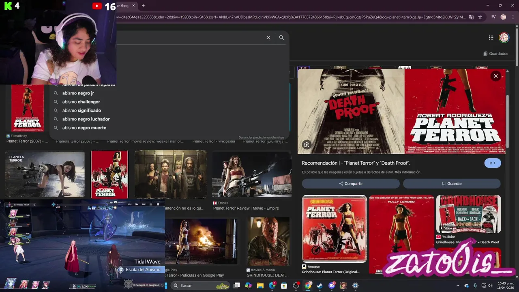Bookmark this page with star icon
Screen dimensions: 519x292
pyautogui.click(x=480, y=17)
